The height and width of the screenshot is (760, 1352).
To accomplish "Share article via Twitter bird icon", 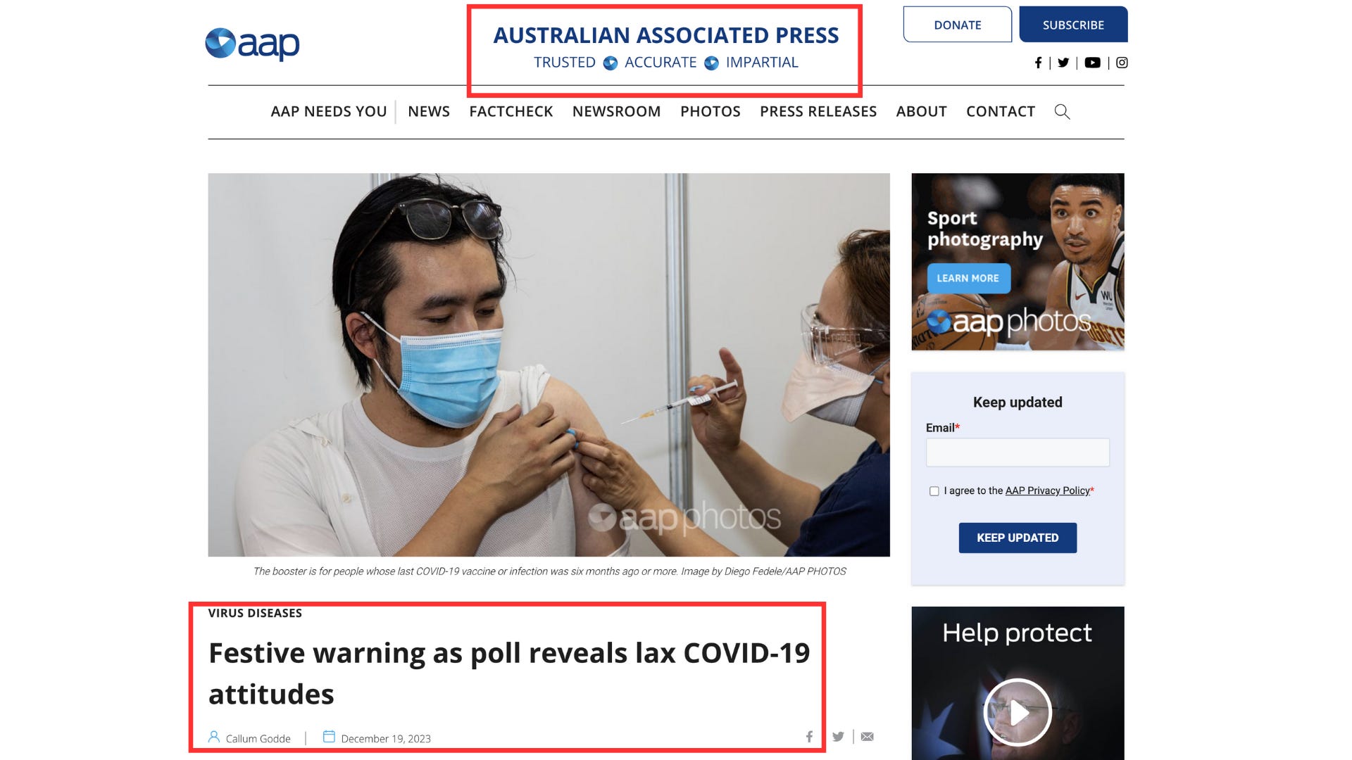I will 838,737.
